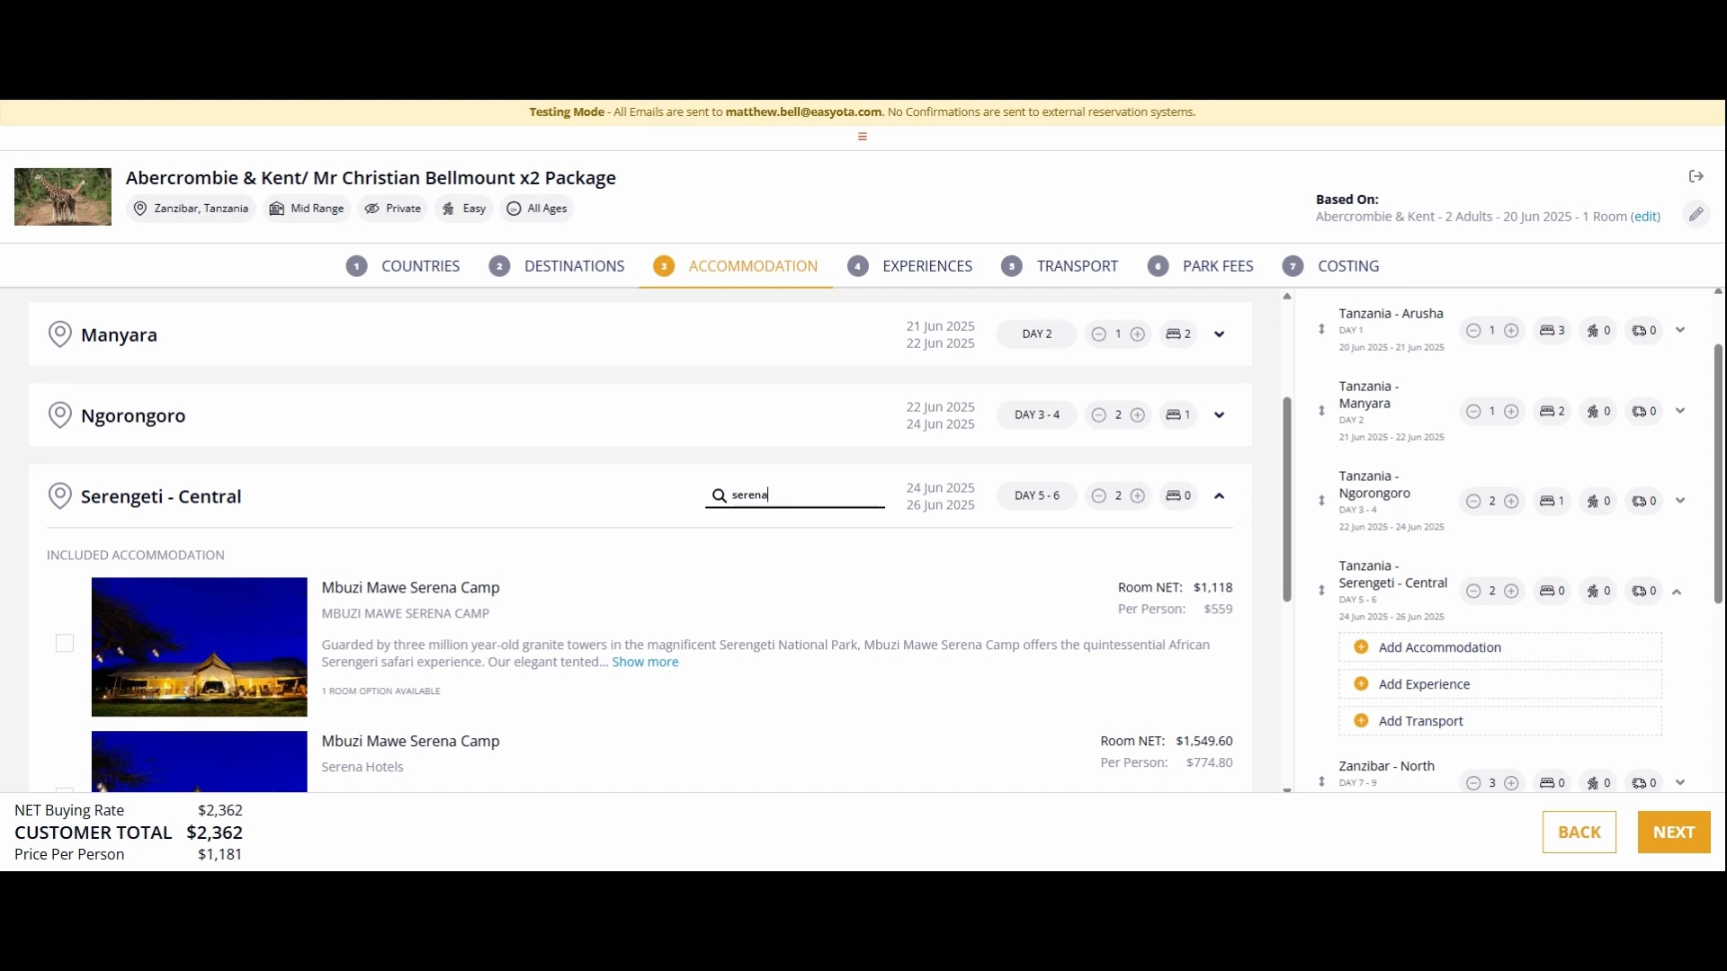Collapse Tanzania - Serengeti - Central in sidebar

pyautogui.click(x=1678, y=592)
